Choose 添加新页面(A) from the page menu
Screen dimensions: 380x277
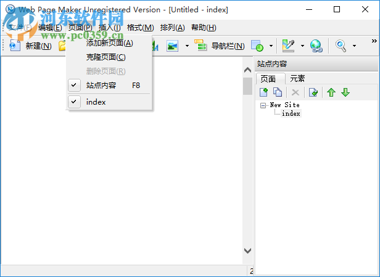pos(110,43)
